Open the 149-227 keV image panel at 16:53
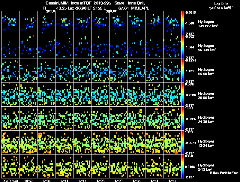 pos(10,23)
